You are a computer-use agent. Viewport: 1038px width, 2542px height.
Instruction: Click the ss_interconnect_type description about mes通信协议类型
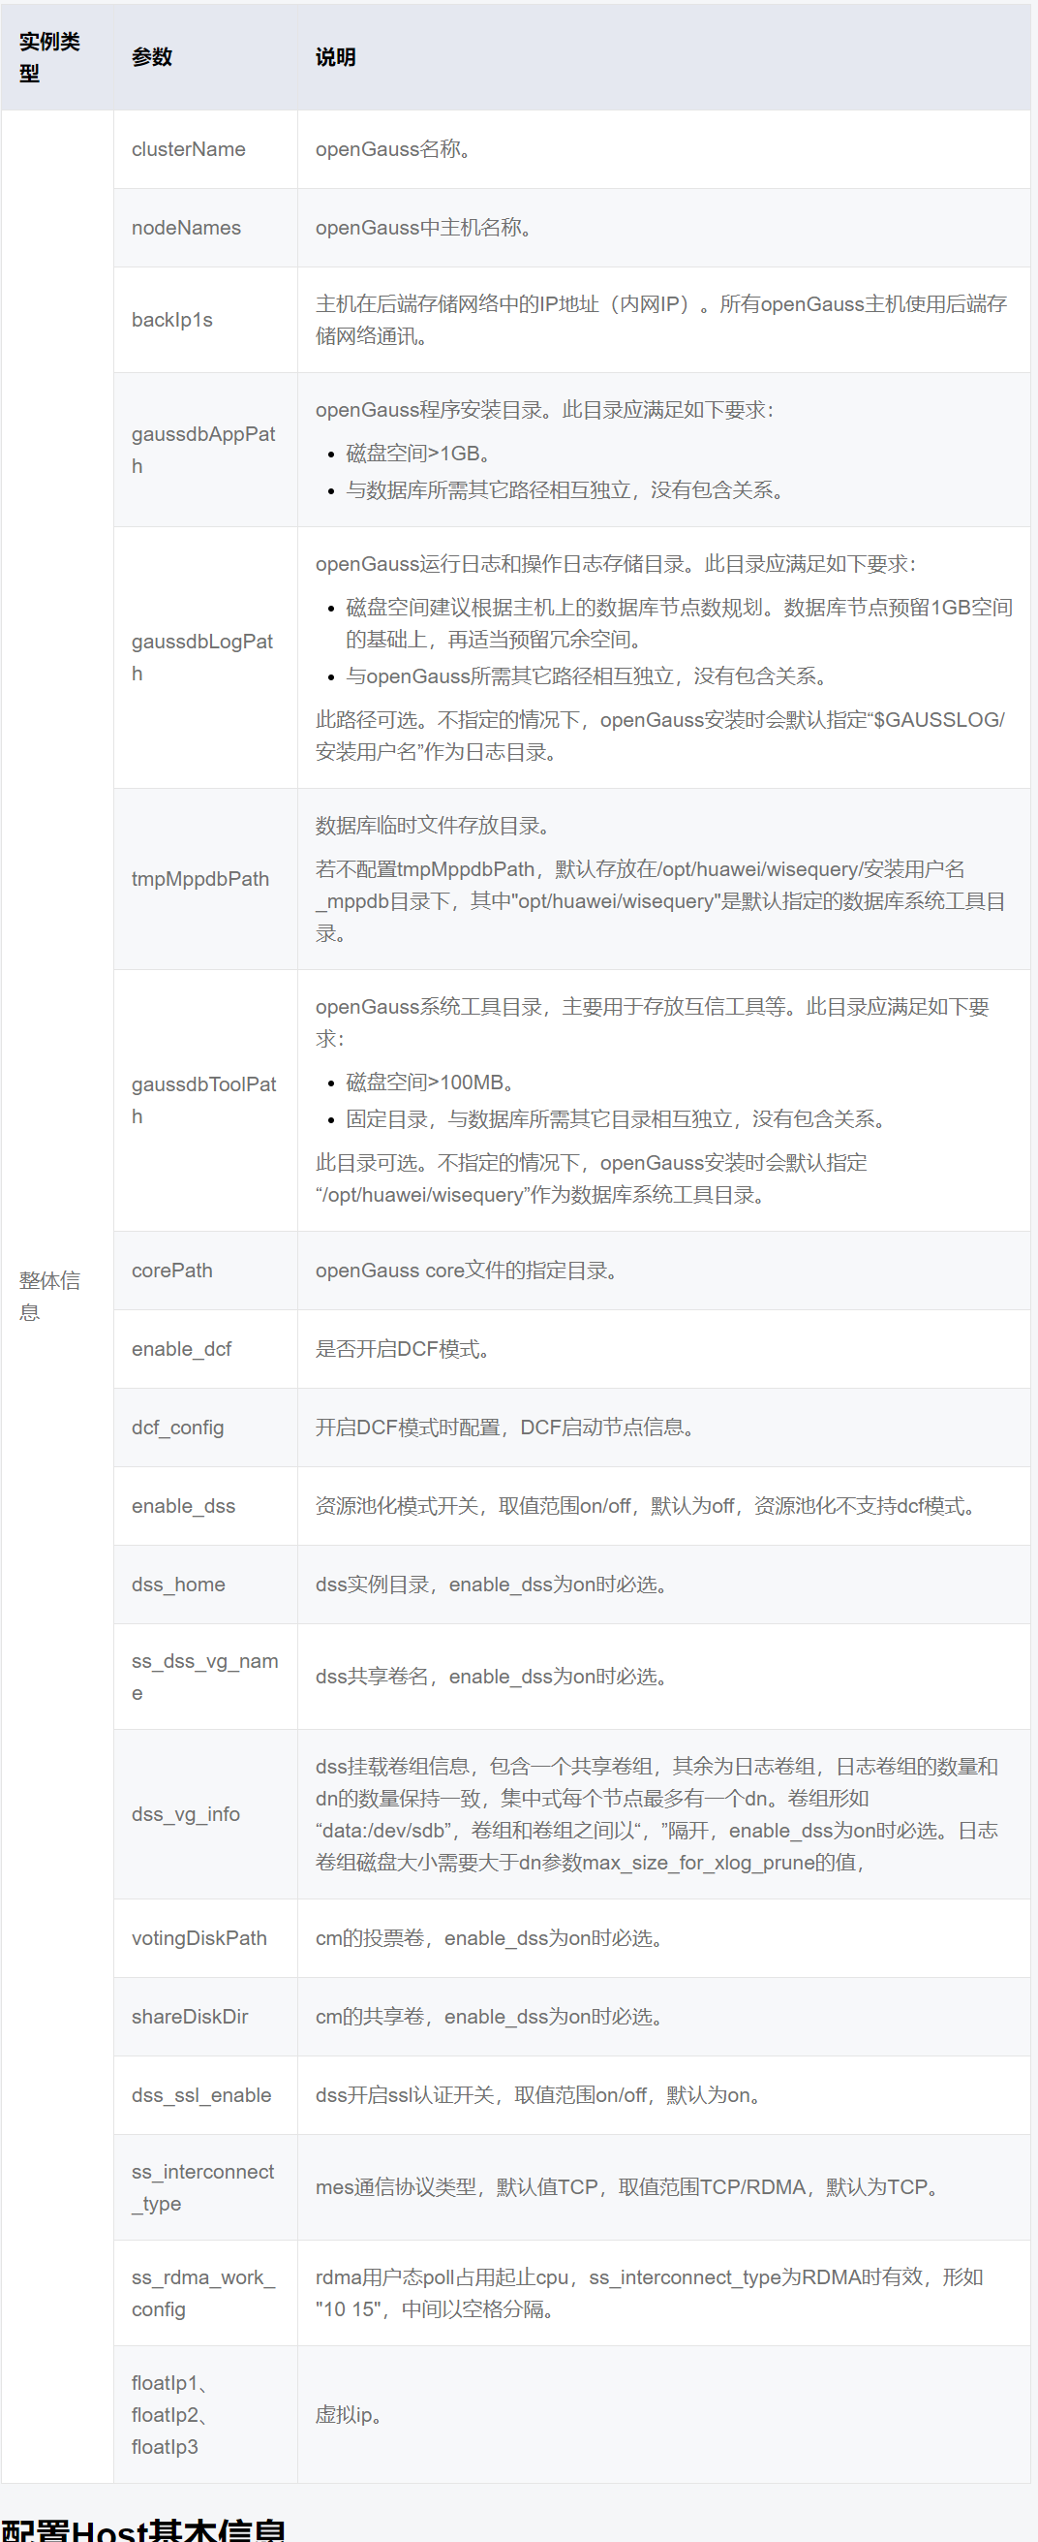(x=631, y=2187)
